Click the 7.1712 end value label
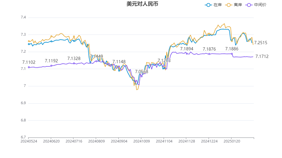The height and width of the screenshot is (158, 282). pos(262,56)
